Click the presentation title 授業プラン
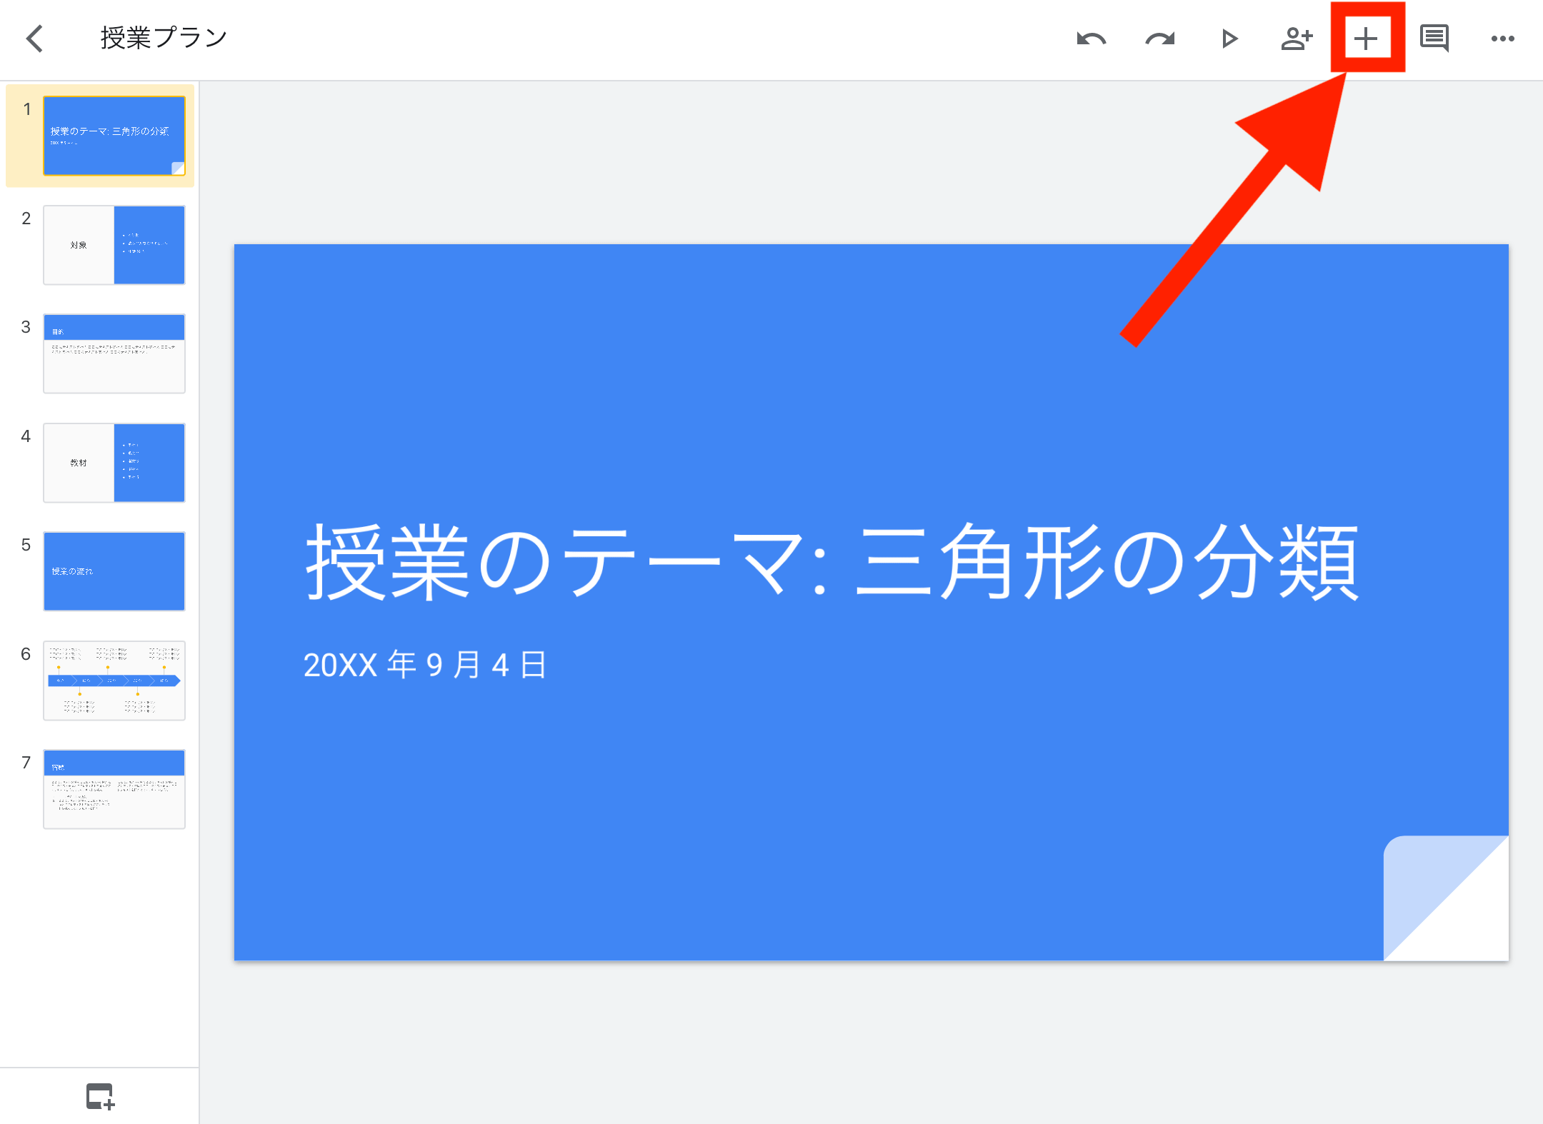Viewport: 1543px width, 1124px height. pyautogui.click(x=164, y=38)
